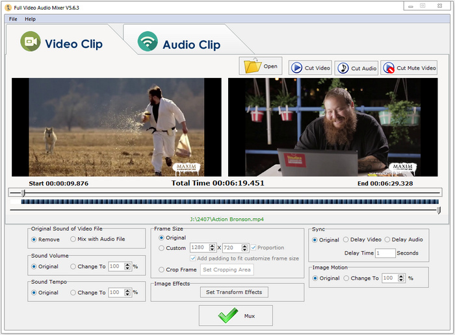Click Sound Tempo value field 100

tap(116, 292)
